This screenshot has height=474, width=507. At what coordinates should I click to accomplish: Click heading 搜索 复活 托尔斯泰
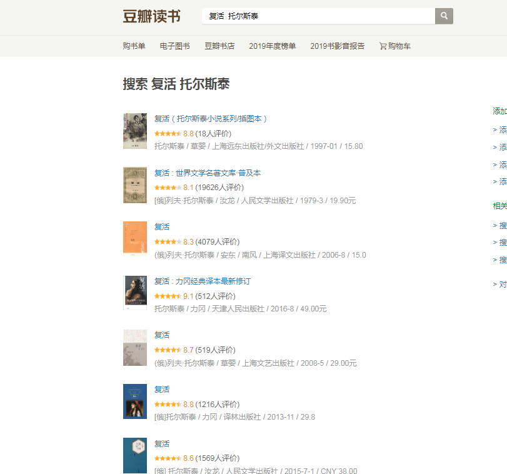pyautogui.click(x=176, y=84)
